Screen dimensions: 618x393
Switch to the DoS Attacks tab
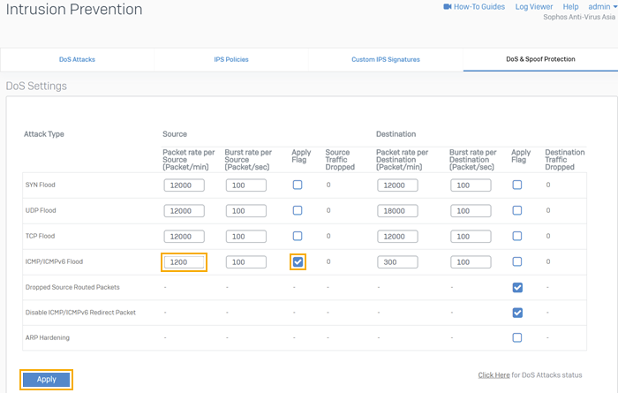tap(77, 60)
